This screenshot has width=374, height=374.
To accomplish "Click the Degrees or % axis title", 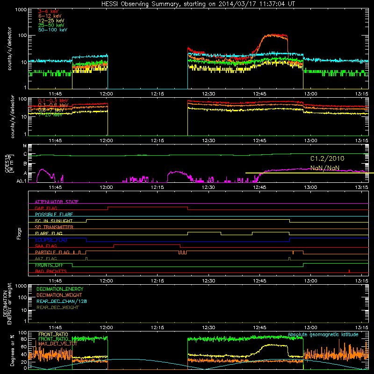I will (12, 350).
